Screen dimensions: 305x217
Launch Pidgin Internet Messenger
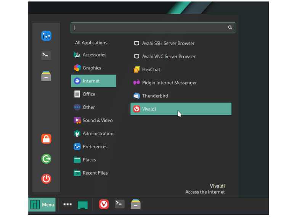click(x=181, y=83)
